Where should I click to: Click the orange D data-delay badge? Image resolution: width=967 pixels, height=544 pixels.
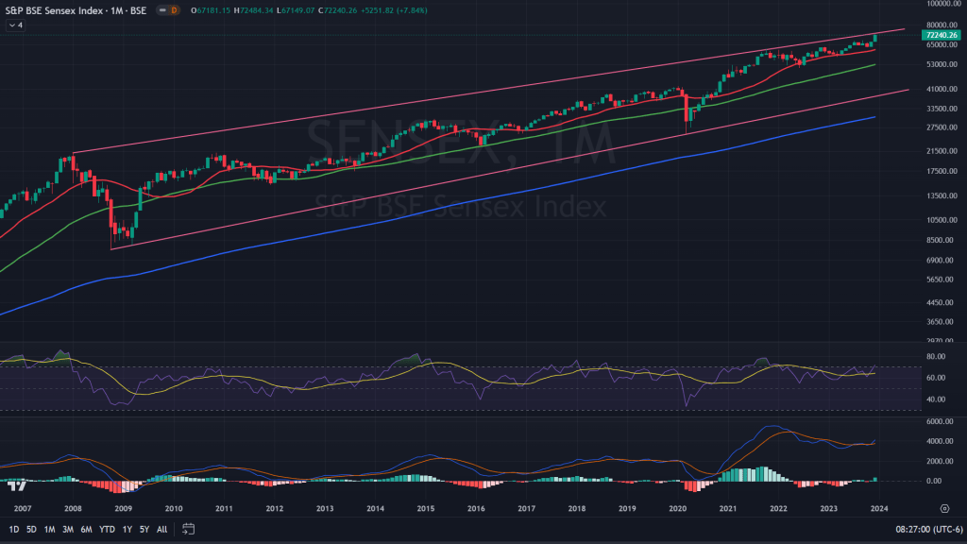(x=175, y=11)
